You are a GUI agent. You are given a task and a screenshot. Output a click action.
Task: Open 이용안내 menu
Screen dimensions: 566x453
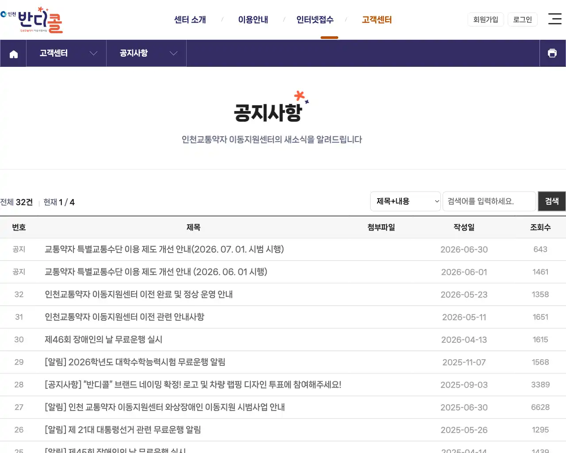coord(253,19)
